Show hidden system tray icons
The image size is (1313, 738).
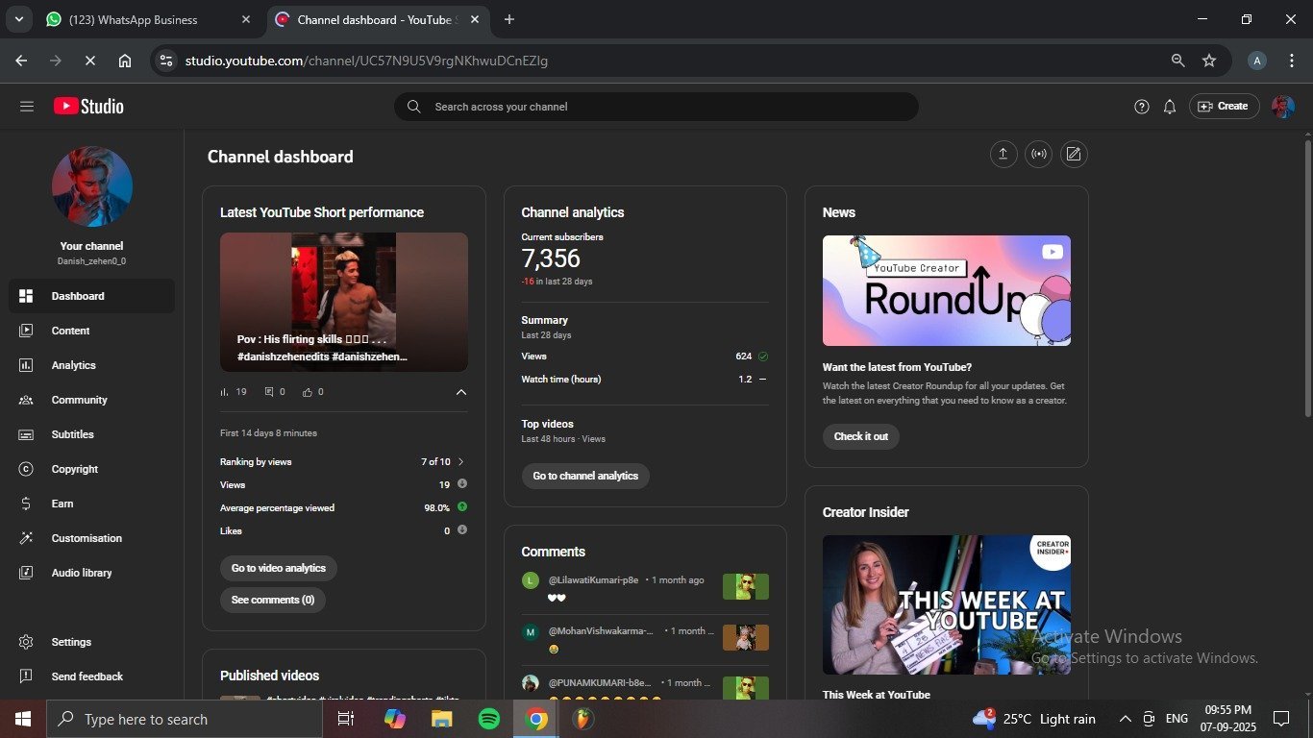tap(1125, 719)
